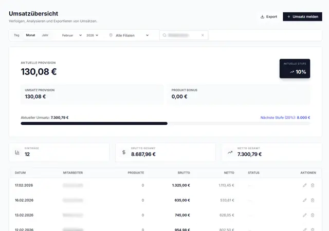The image size is (329, 231).
Task: Open the Alle Filialen branch selector
Action: 129,35
